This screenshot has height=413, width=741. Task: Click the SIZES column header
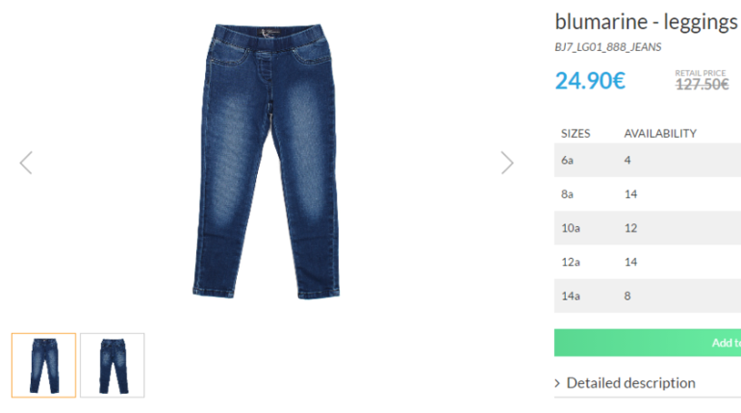click(x=575, y=134)
